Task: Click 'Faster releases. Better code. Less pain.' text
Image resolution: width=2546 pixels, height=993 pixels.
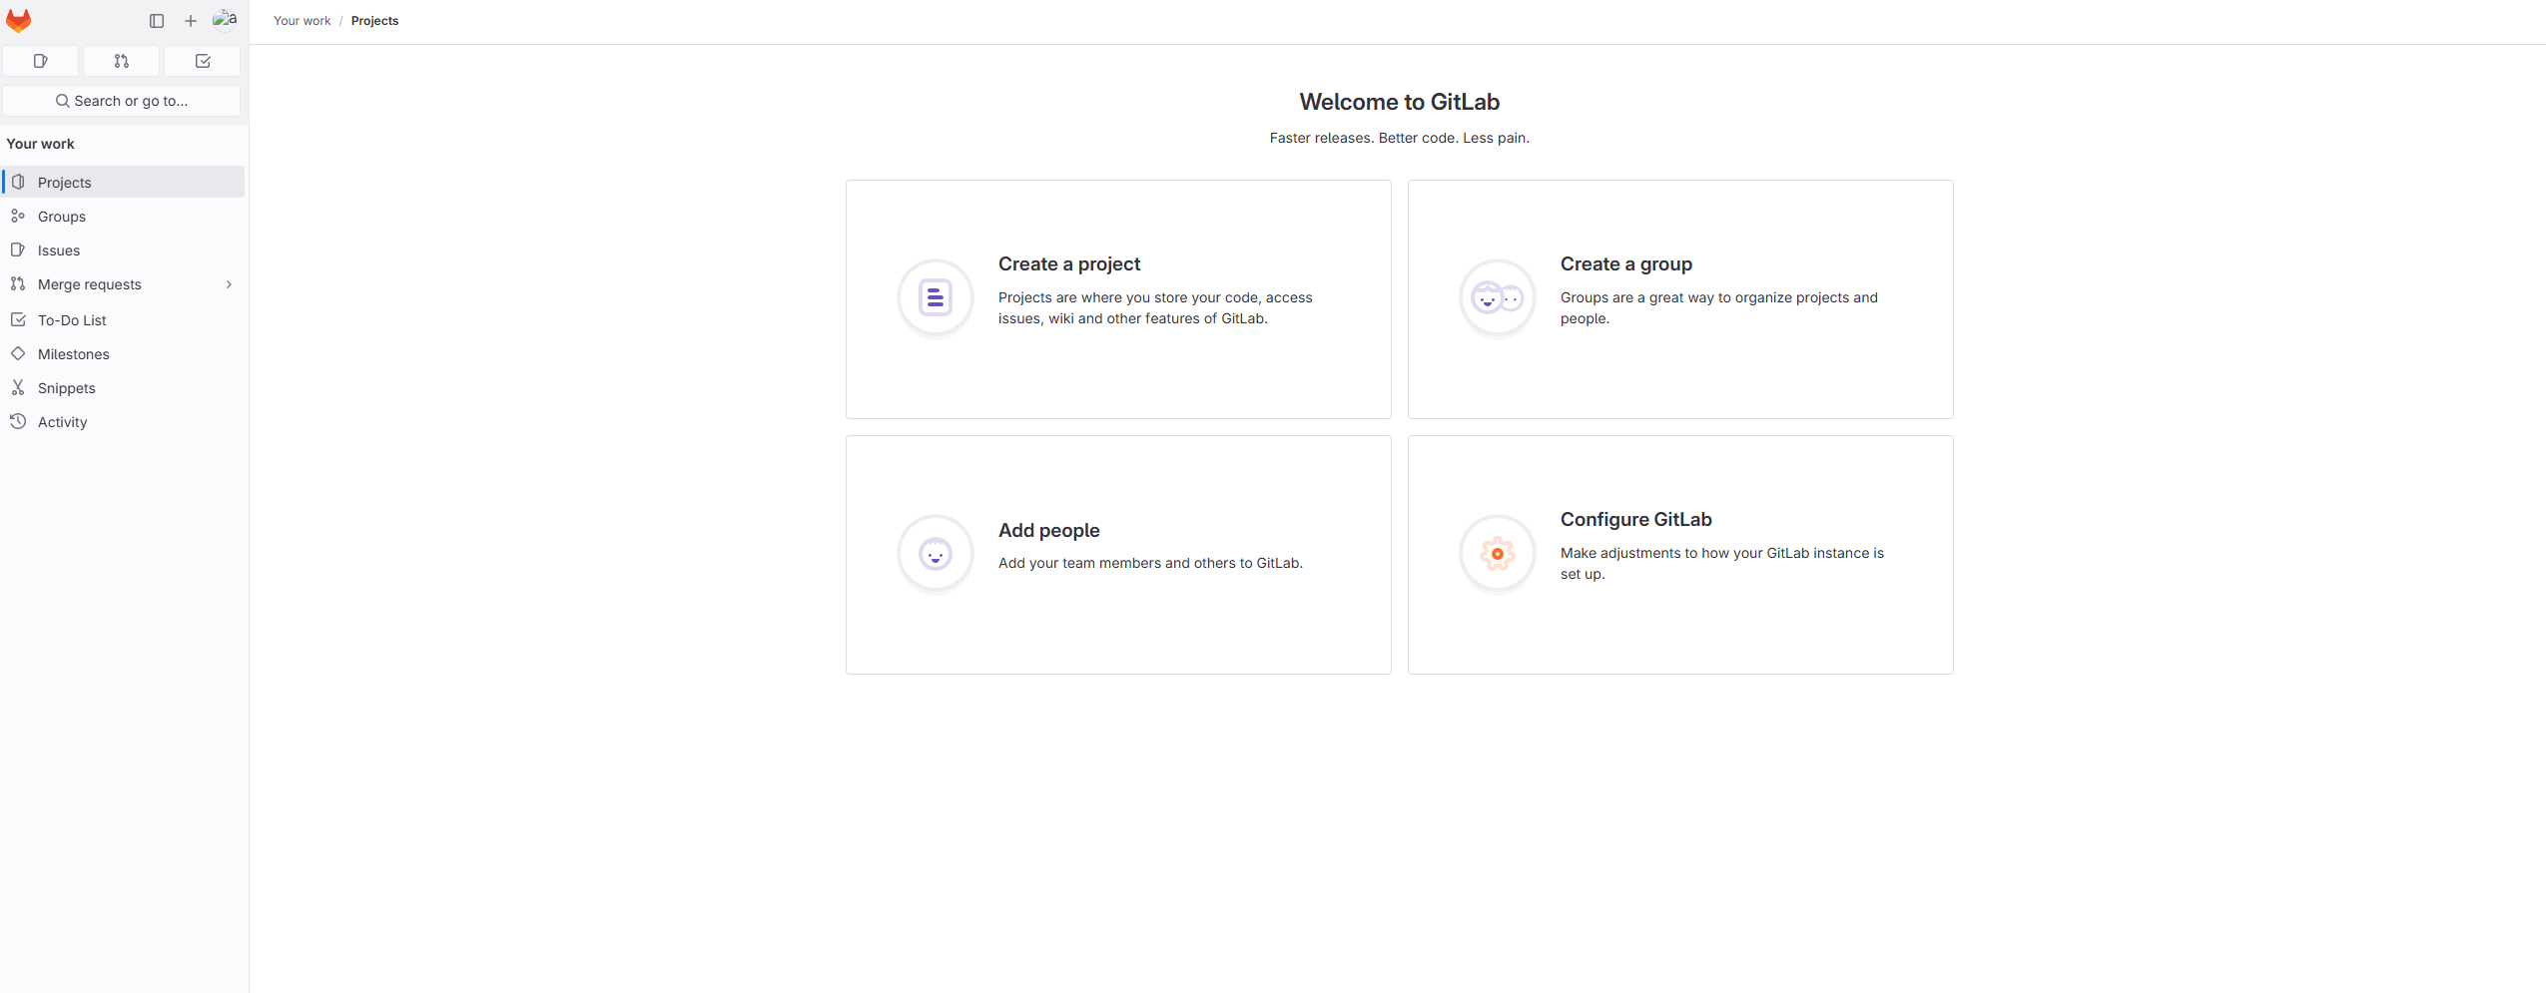Action: coord(1399,138)
